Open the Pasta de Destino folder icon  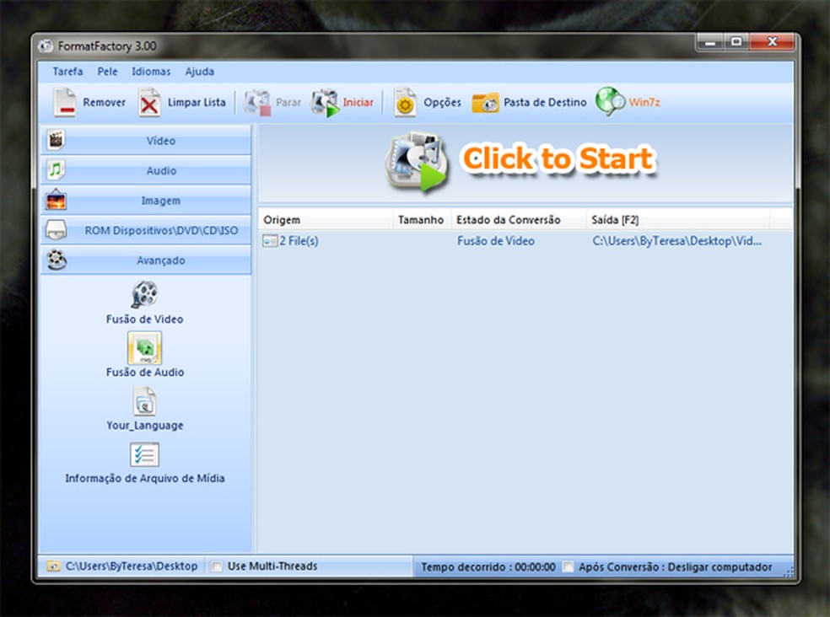(485, 103)
